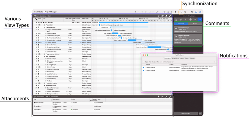
Task: Click the Synchronization icon in the toolbar
Action: point(182,12)
